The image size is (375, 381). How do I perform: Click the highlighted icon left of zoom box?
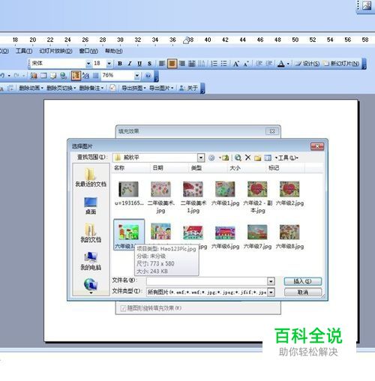click(x=76, y=76)
